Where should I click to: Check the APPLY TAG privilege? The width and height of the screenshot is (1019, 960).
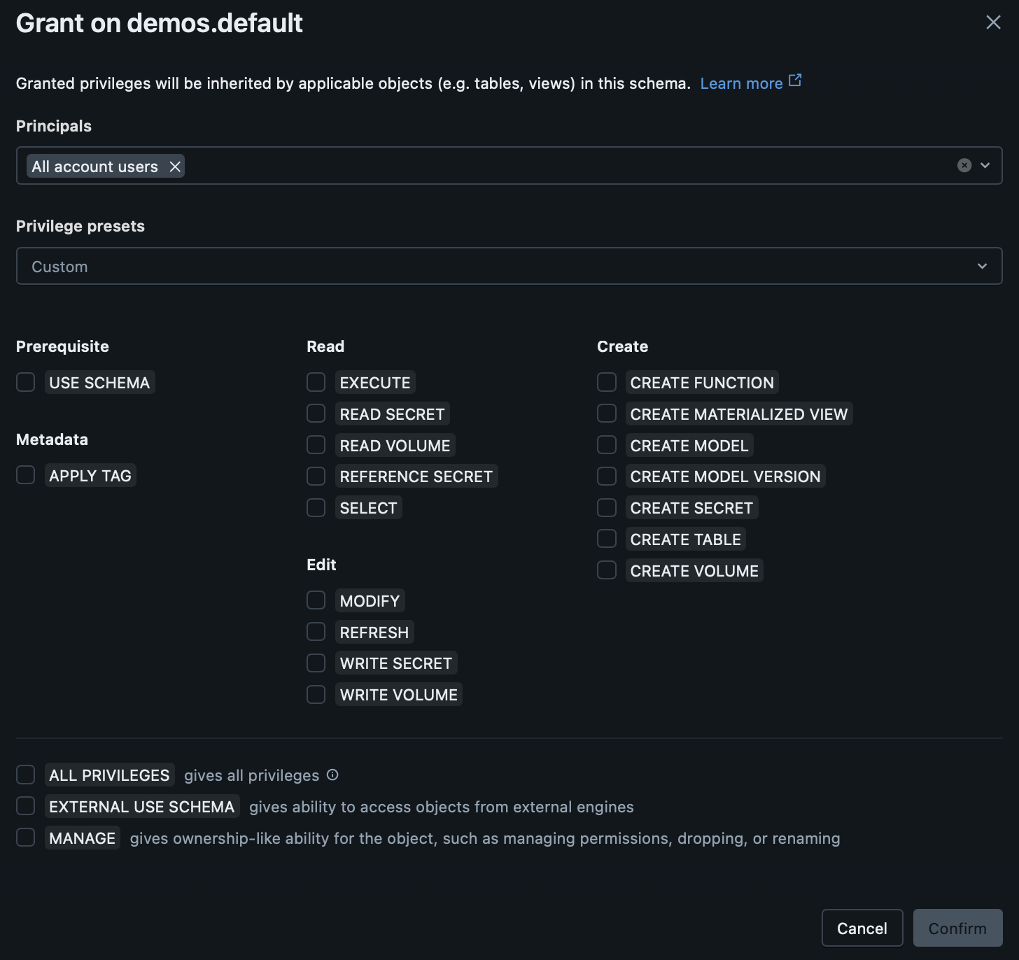tap(26, 475)
